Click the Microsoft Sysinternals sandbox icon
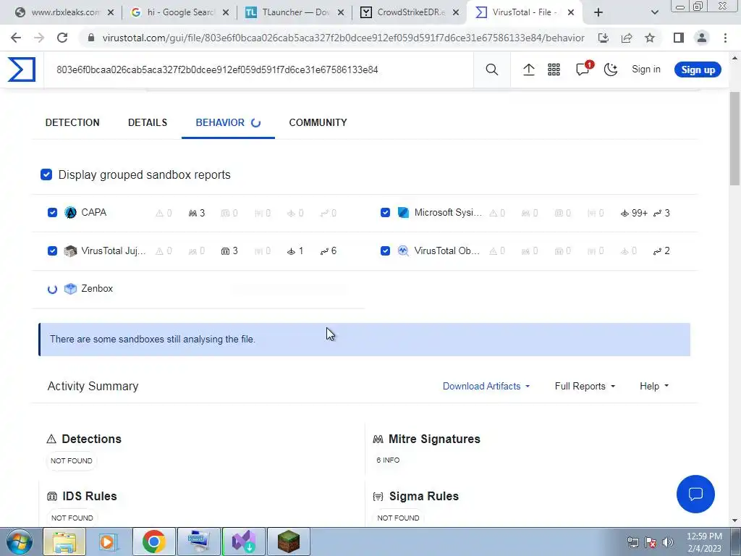 [x=403, y=213]
